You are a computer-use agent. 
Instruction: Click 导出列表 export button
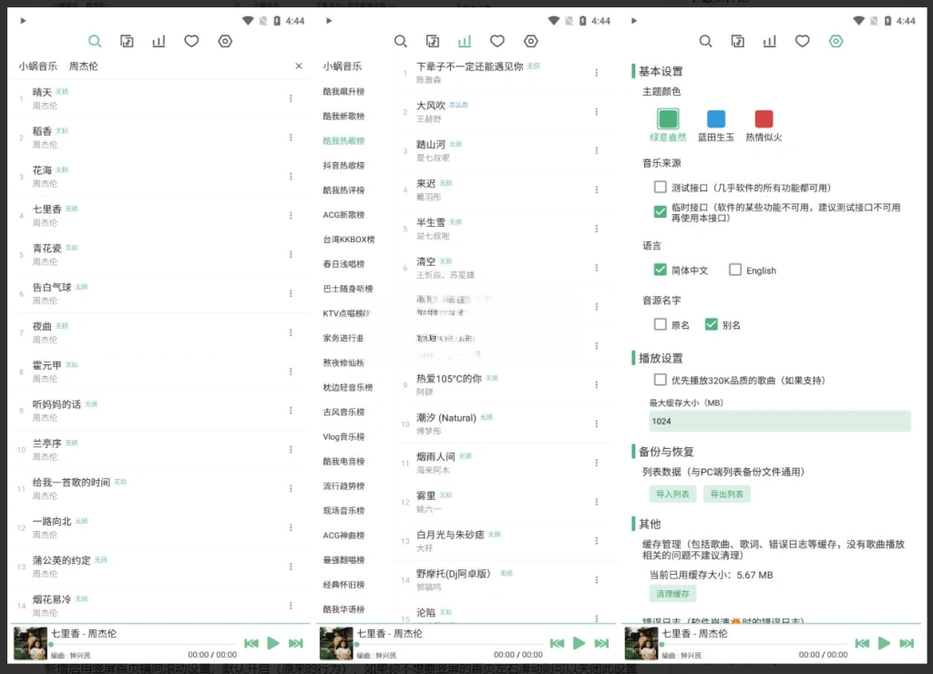click(727, 494)
